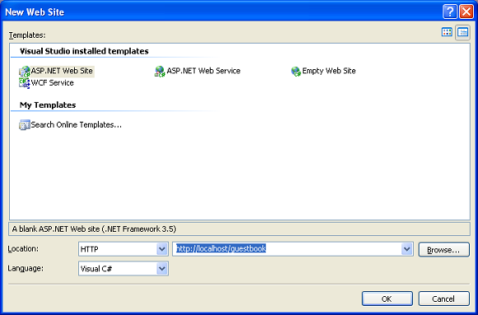The image size is (478, 315).
Task: Choose the ASP.NET Web Service template icon
Action: click(x=160, y=72)
